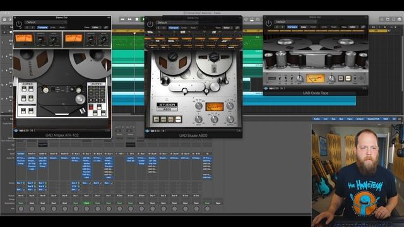This screenshot has height=227, width=404.
Task: Select the Bus filter tab in the mixer
Action: tap(341, 119)
